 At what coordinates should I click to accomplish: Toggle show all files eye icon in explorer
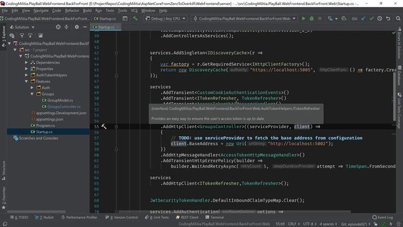12,35
